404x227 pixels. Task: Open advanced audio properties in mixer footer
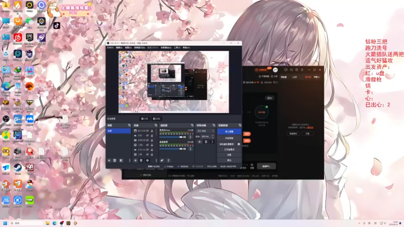(162, 160)
